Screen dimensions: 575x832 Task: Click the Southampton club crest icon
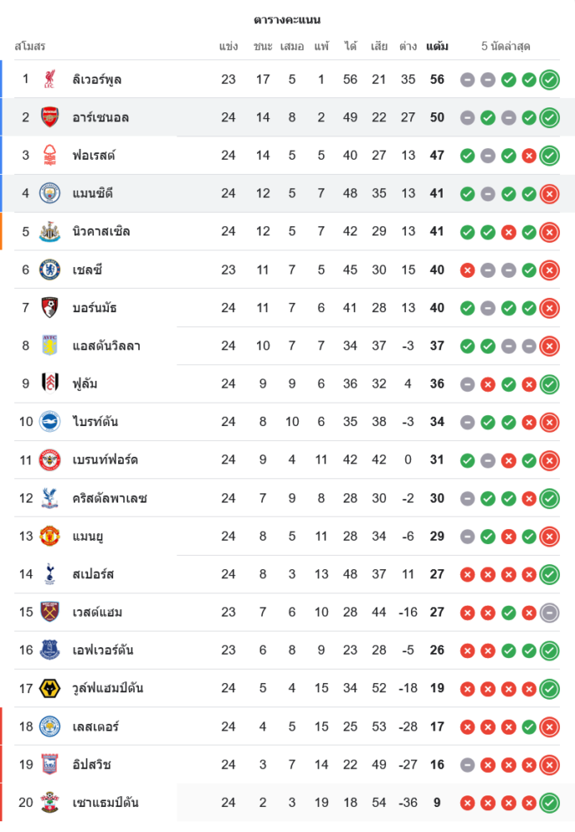(x=50, y=803)
